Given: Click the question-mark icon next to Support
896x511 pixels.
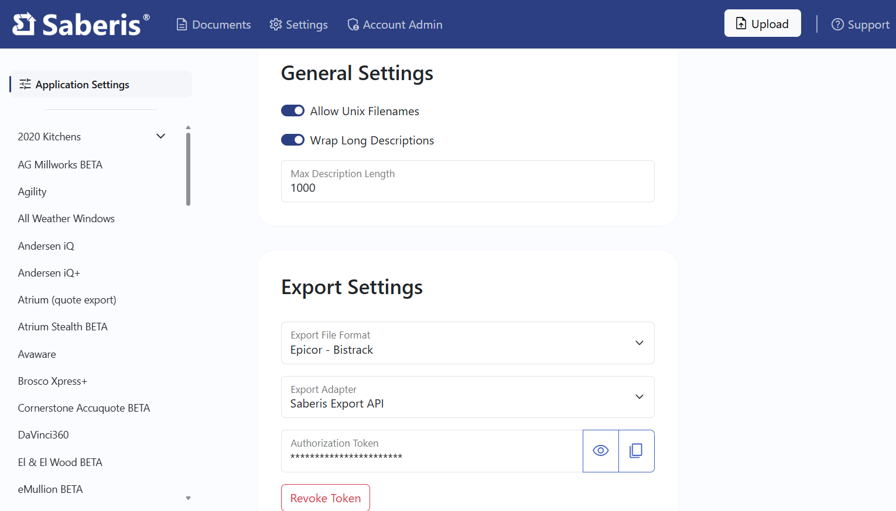Looking at the screenshot, I should [x=837, y=24].
